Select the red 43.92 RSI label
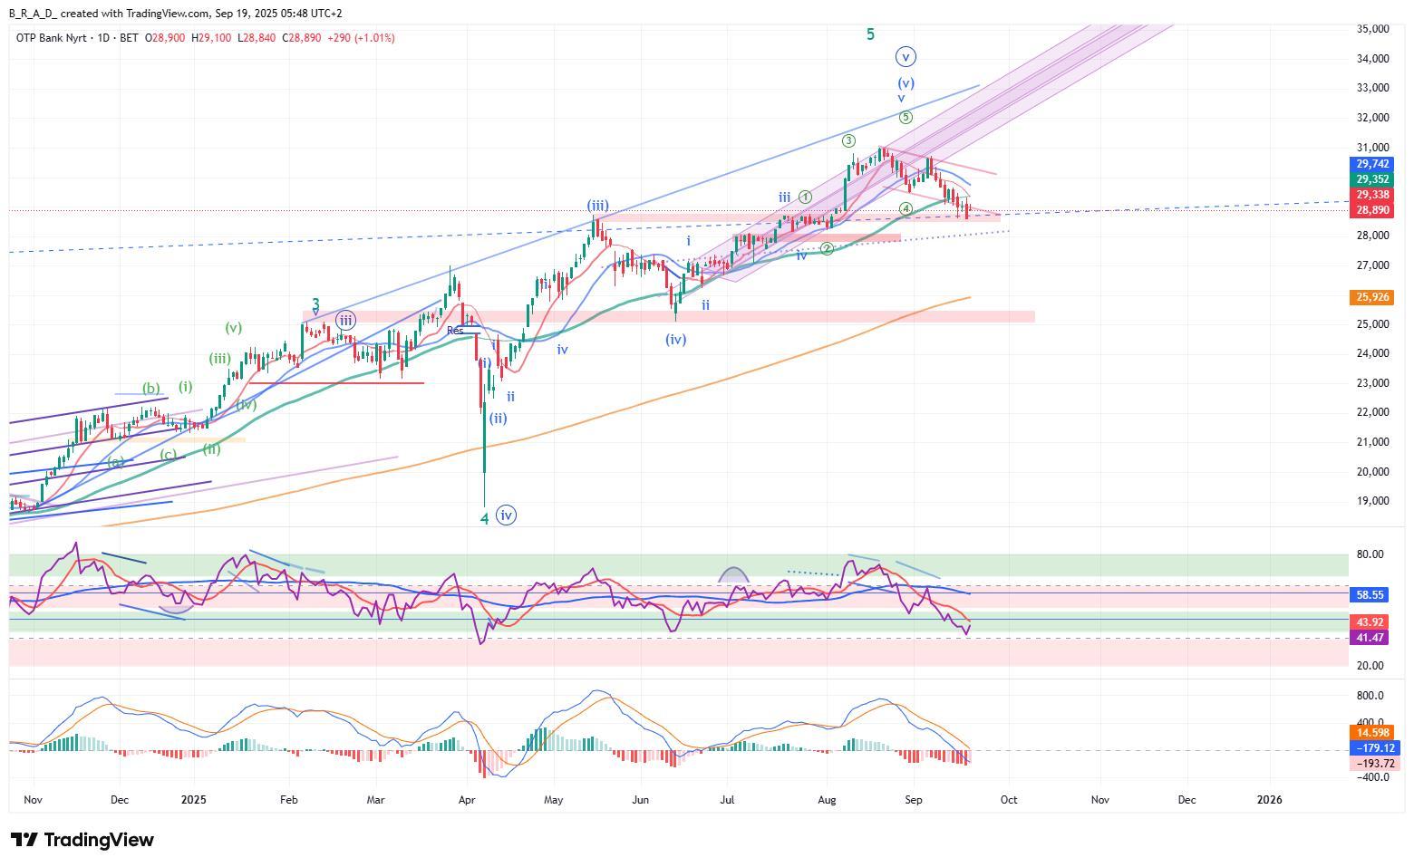The width and height of the screenshot is (1414, 867). point(1369,622)
